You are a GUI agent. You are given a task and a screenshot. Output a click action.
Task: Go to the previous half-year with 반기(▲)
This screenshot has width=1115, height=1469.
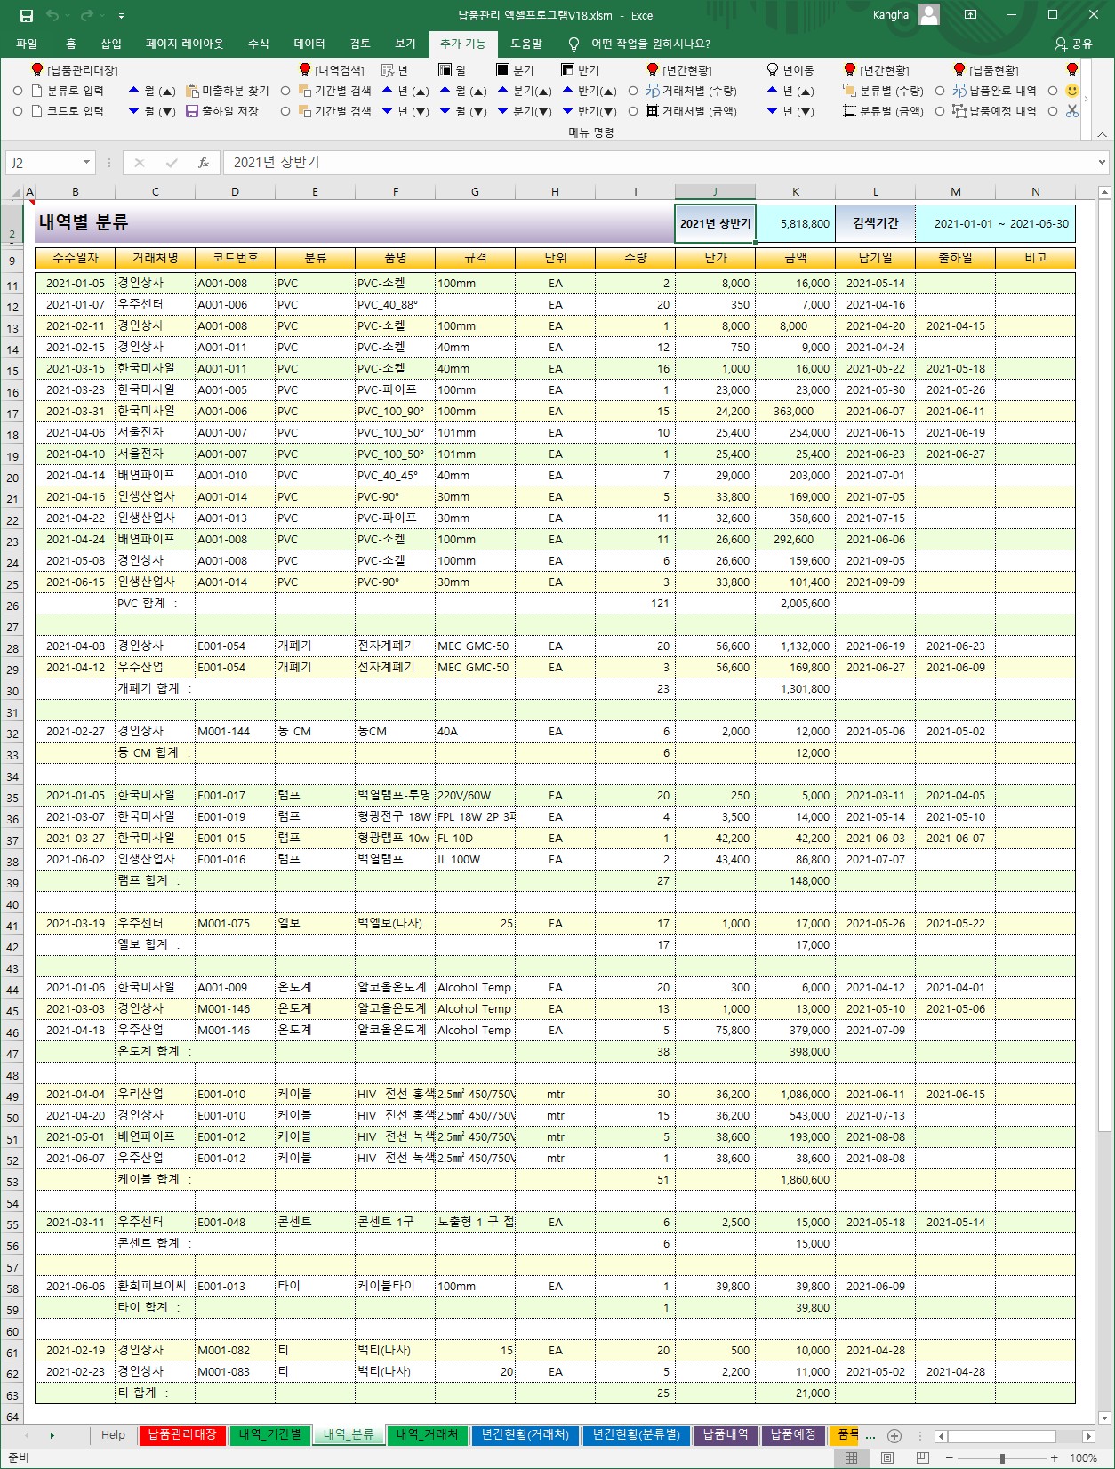click(x=589, y=91)
